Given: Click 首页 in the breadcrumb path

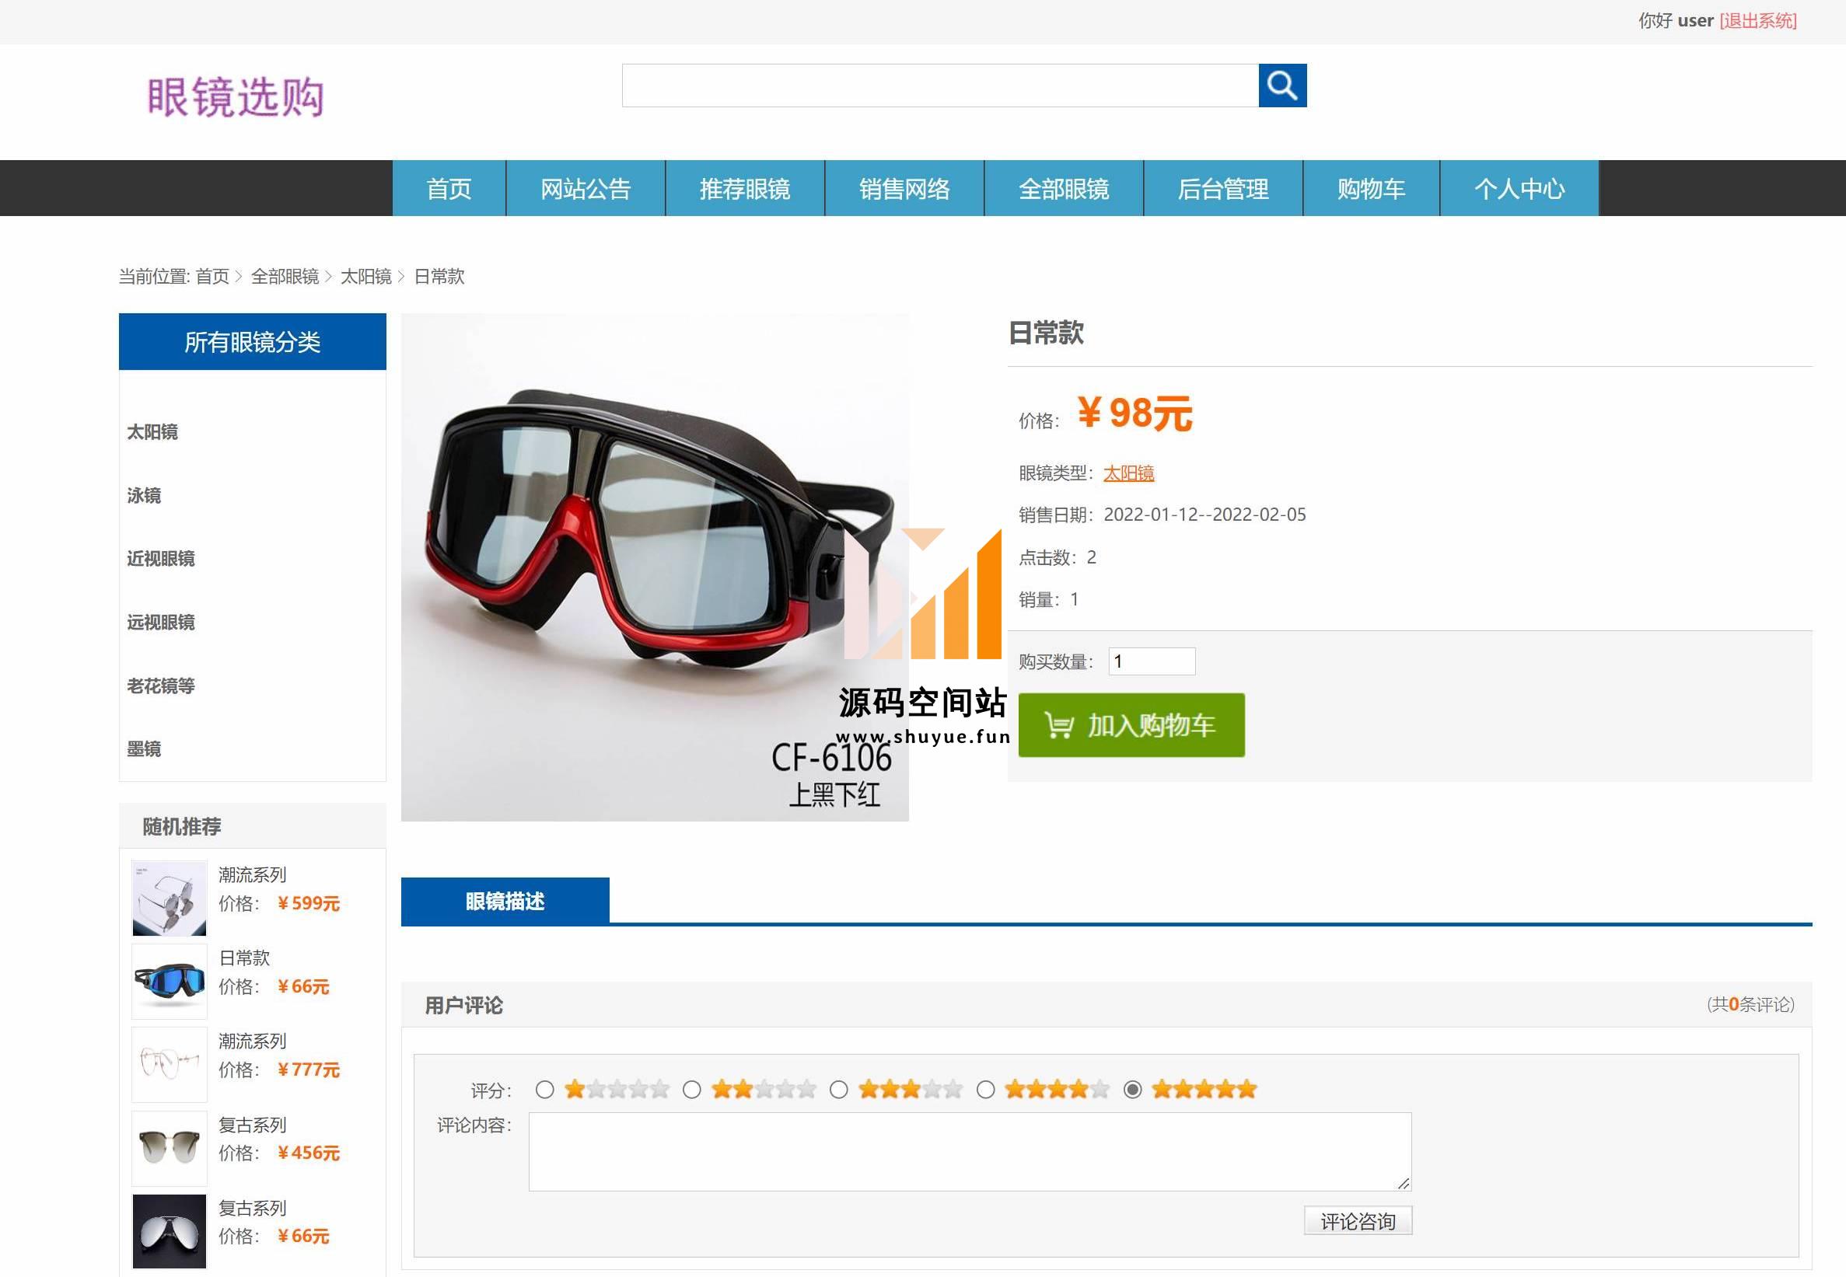Looking at the screenshot, I should pos(212,277).
